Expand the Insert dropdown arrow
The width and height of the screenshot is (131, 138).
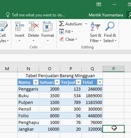click(19, 41)
